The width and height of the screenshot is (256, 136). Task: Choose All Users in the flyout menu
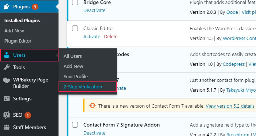point(73,56)
